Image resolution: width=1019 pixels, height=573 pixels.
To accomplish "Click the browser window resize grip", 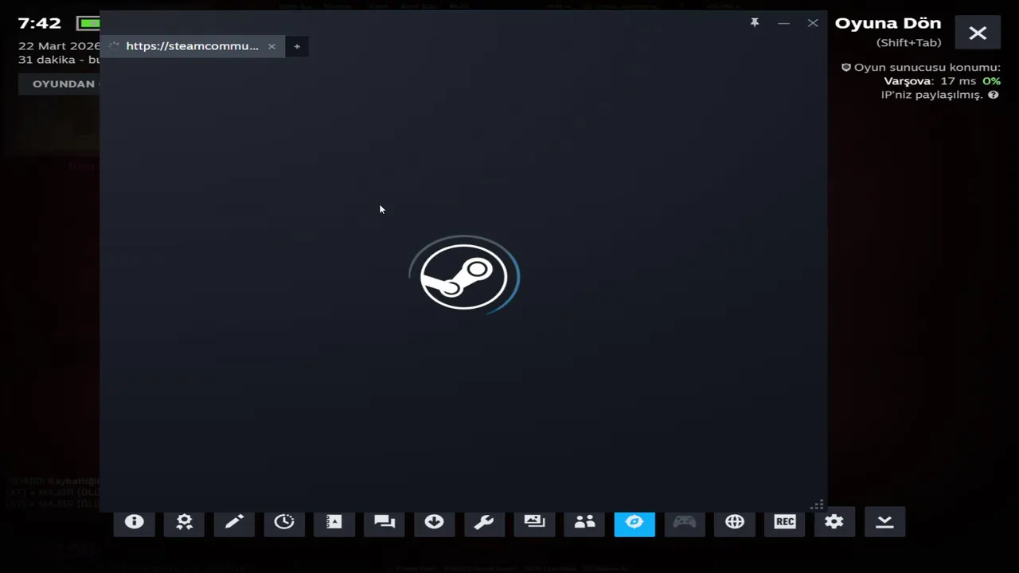I will coord(817,505).
